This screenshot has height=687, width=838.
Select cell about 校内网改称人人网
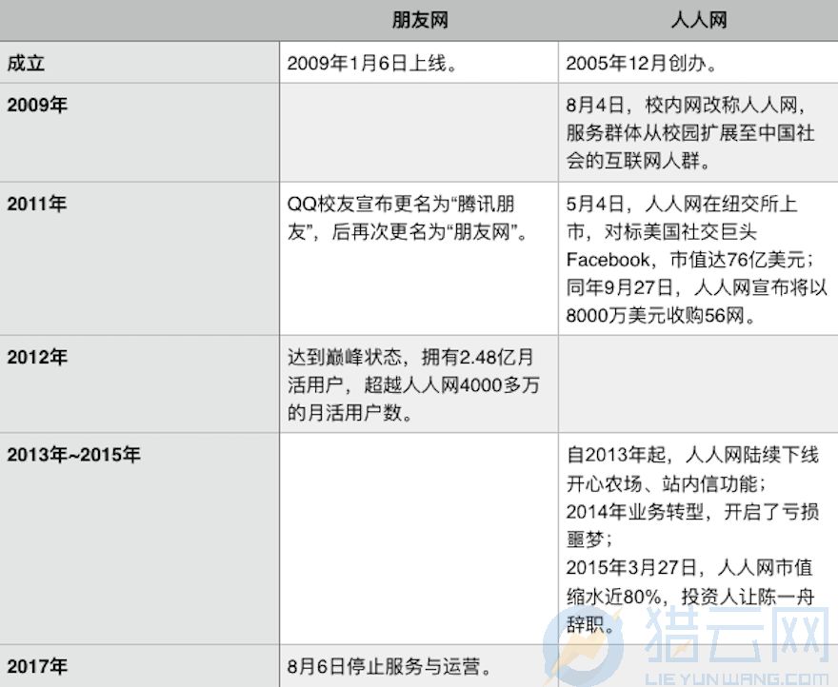698,132
